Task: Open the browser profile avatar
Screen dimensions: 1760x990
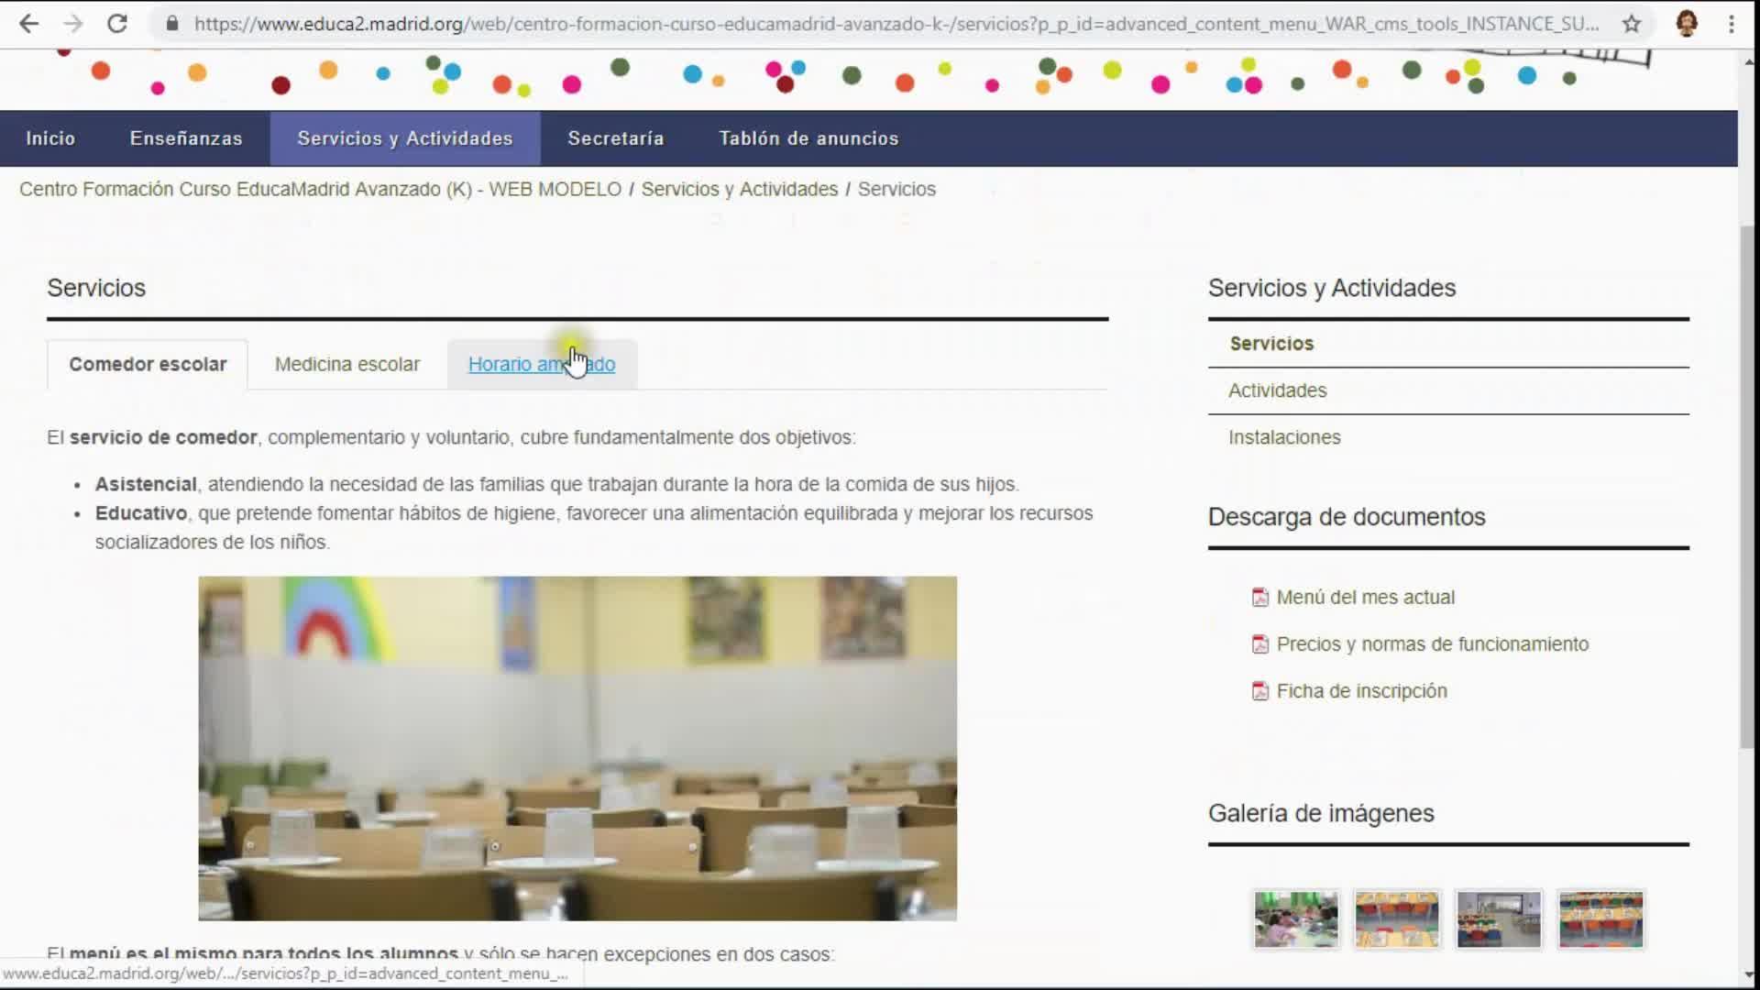Action: [1686, 24]
